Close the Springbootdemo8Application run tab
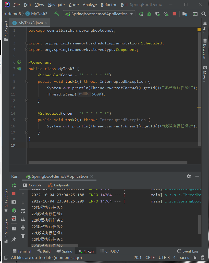This screenshot has height=263, width=209. tap(92, 176)
